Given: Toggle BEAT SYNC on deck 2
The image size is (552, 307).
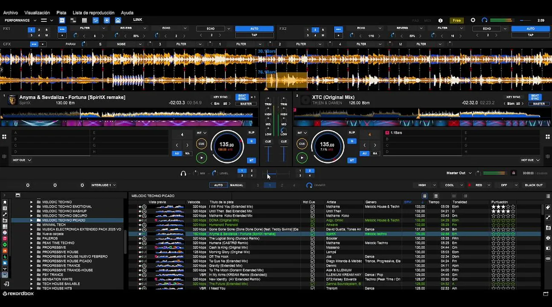Looking at the screenshot, I should (x=535, y=97).
